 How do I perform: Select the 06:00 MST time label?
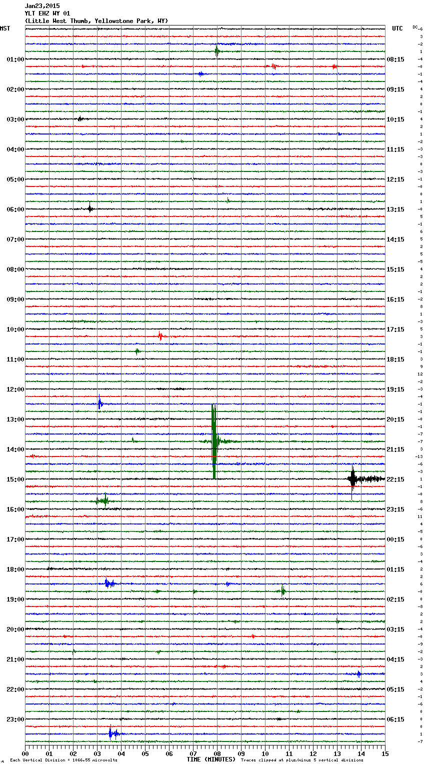point(15,209)
